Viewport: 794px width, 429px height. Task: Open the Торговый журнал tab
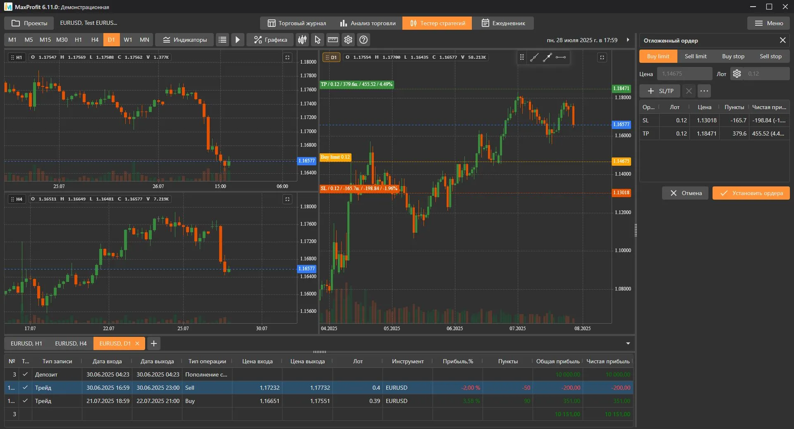tap(297, 23)
